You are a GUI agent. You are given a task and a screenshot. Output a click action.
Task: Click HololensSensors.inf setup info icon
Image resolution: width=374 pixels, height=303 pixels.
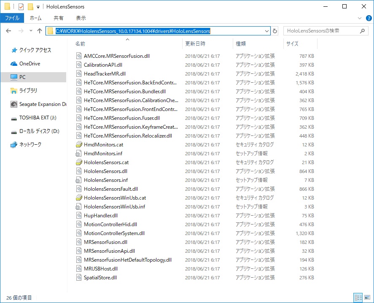(x=79, y=180)
